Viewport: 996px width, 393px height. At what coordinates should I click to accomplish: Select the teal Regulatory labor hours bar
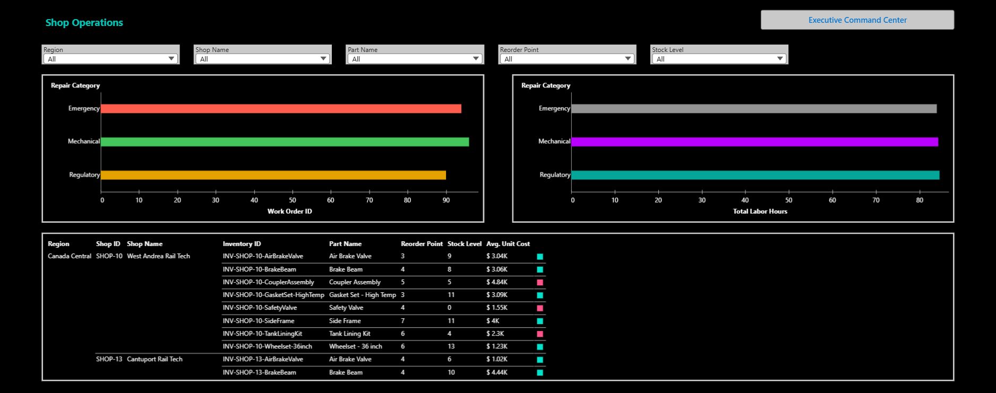755,175
